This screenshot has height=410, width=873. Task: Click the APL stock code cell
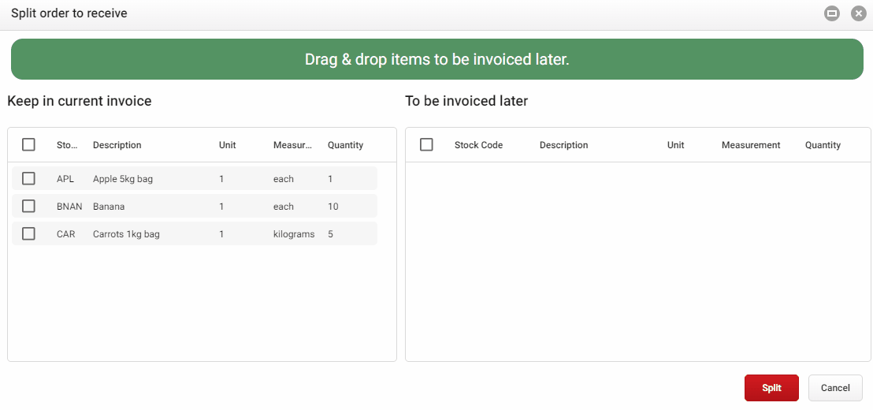click(65, 179)
